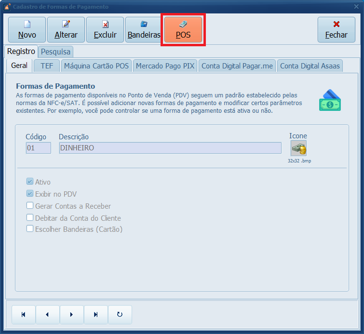Go to first record navigation icon

[24, 315]
